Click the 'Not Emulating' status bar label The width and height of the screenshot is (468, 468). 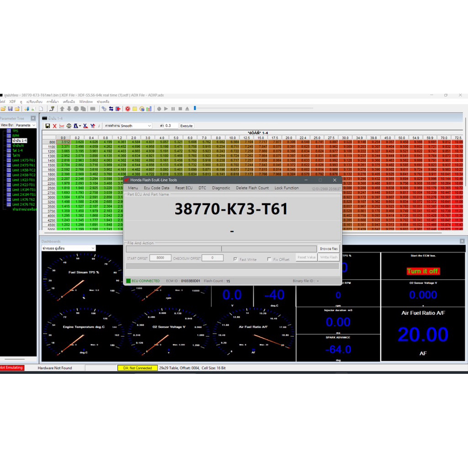click(11, 368)
